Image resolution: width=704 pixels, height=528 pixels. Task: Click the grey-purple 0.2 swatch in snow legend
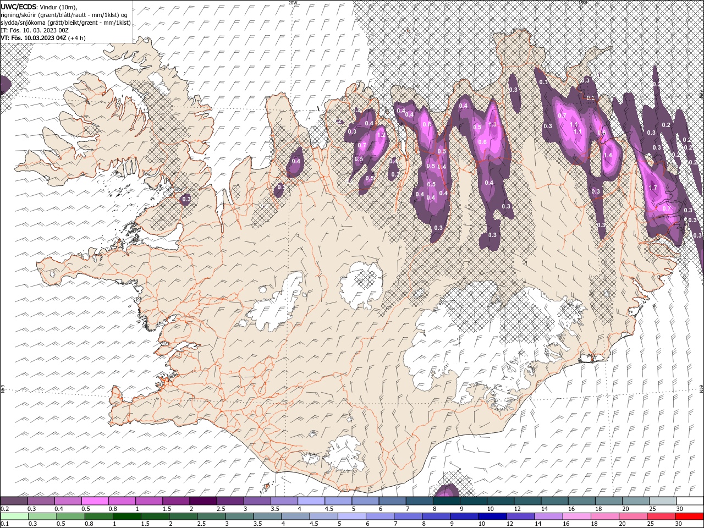click(x=14, y=501)
